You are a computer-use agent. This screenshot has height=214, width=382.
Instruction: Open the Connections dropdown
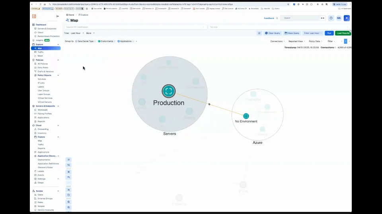coord(277,41)
